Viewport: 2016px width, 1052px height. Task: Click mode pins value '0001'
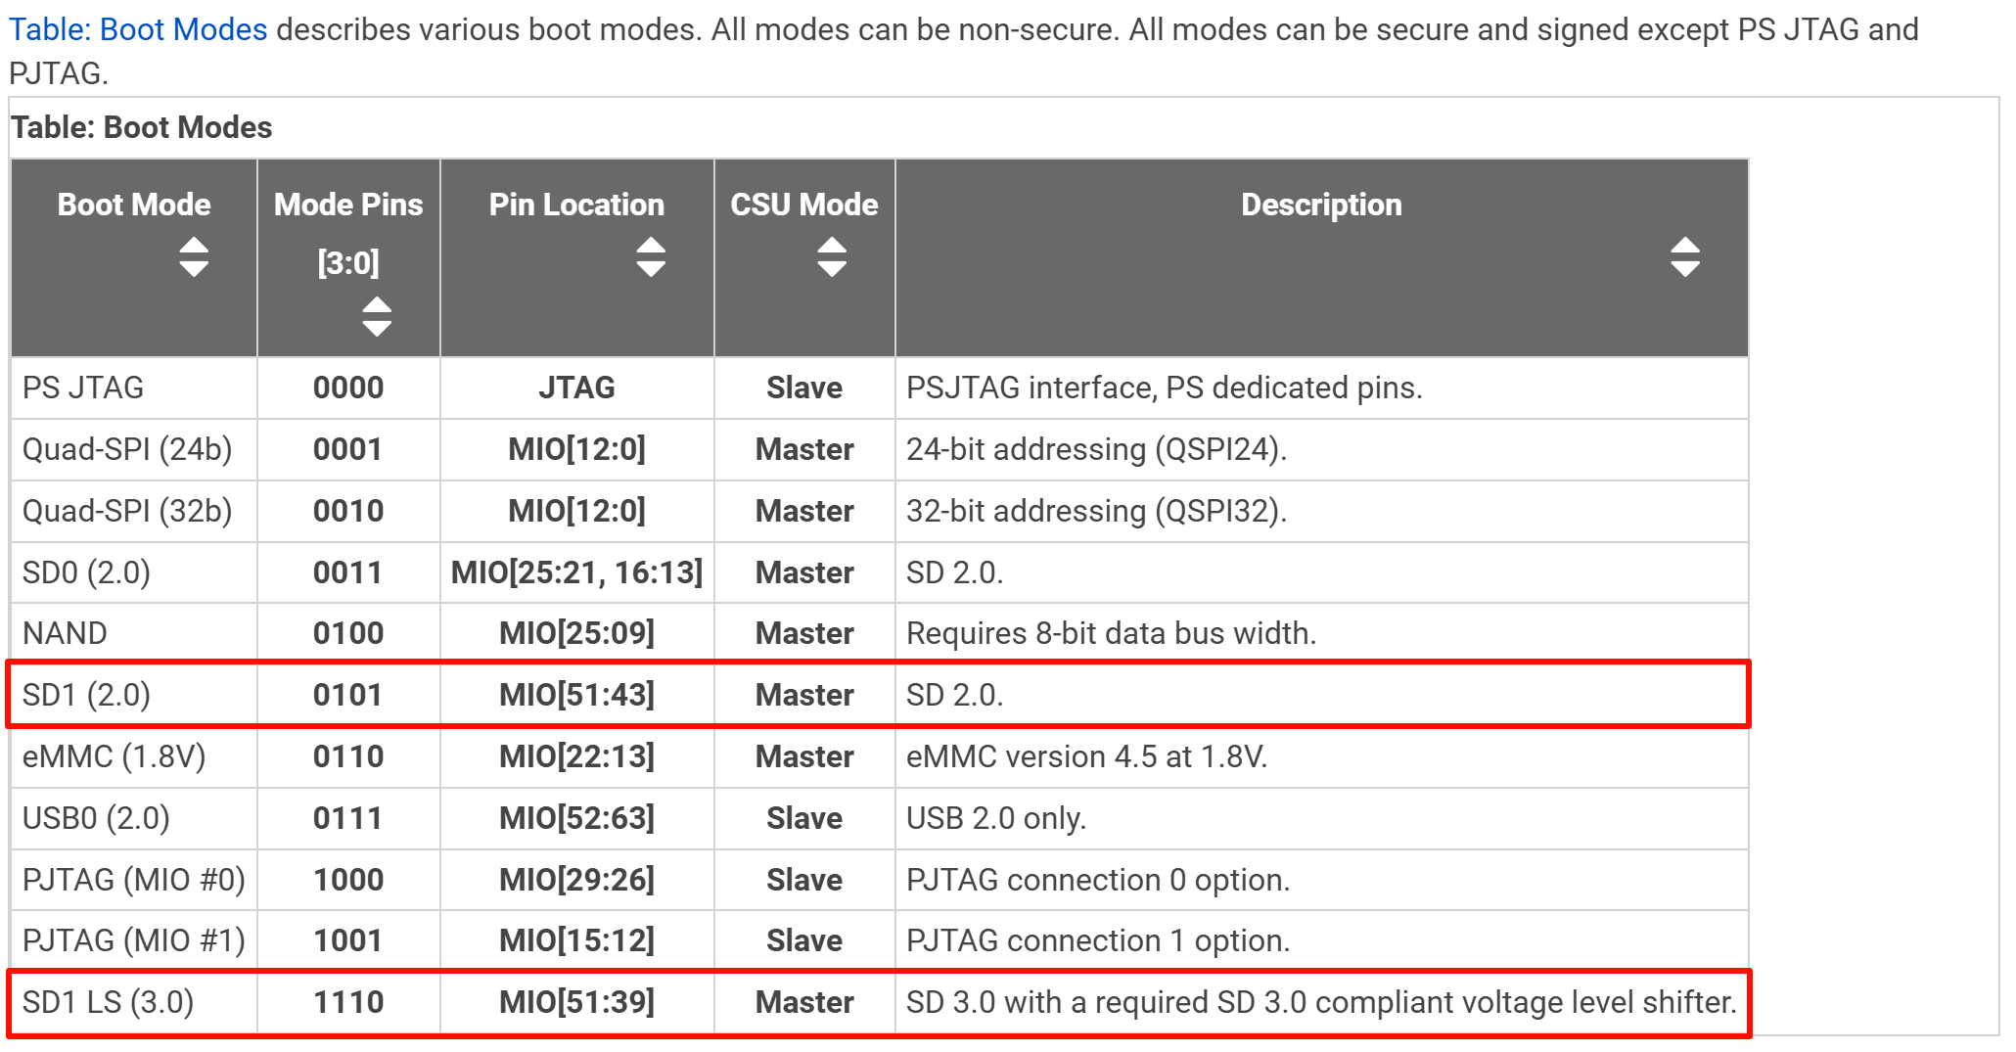click(x=348, y=449)
